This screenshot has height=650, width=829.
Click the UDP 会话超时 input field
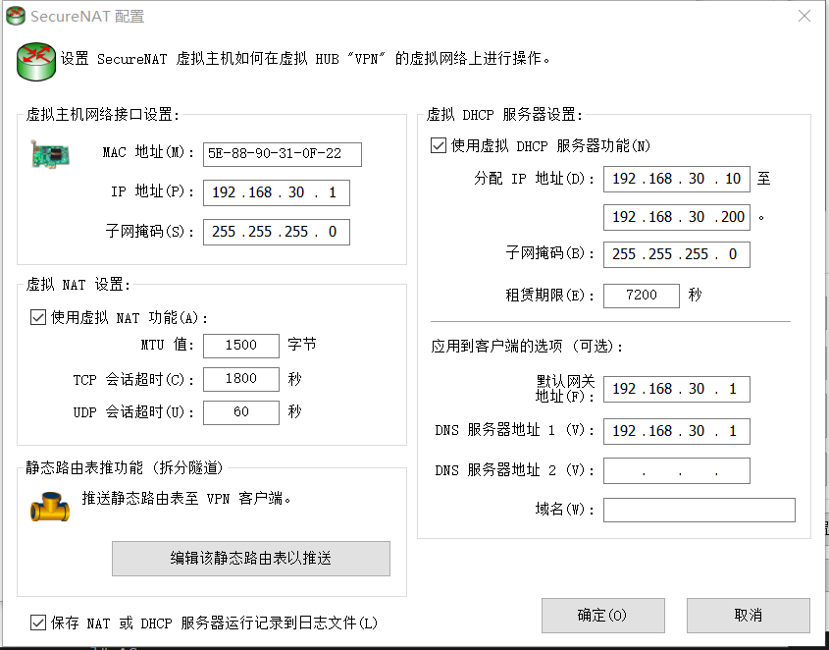tap(241, 412)
